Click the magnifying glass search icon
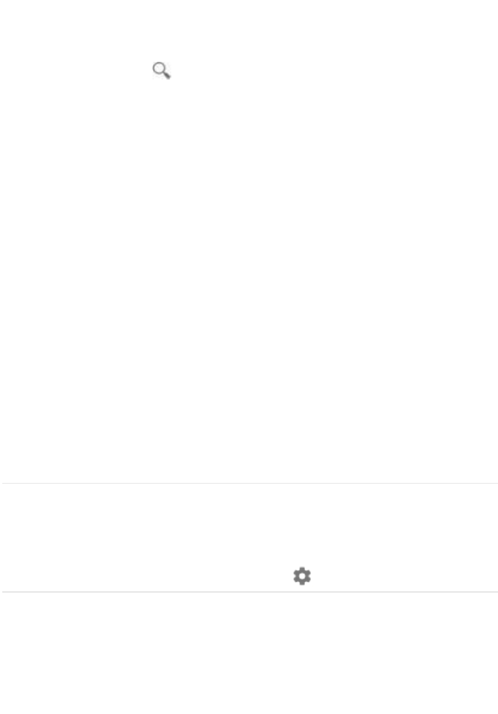The image size is (498, 714). click(162, 71)
